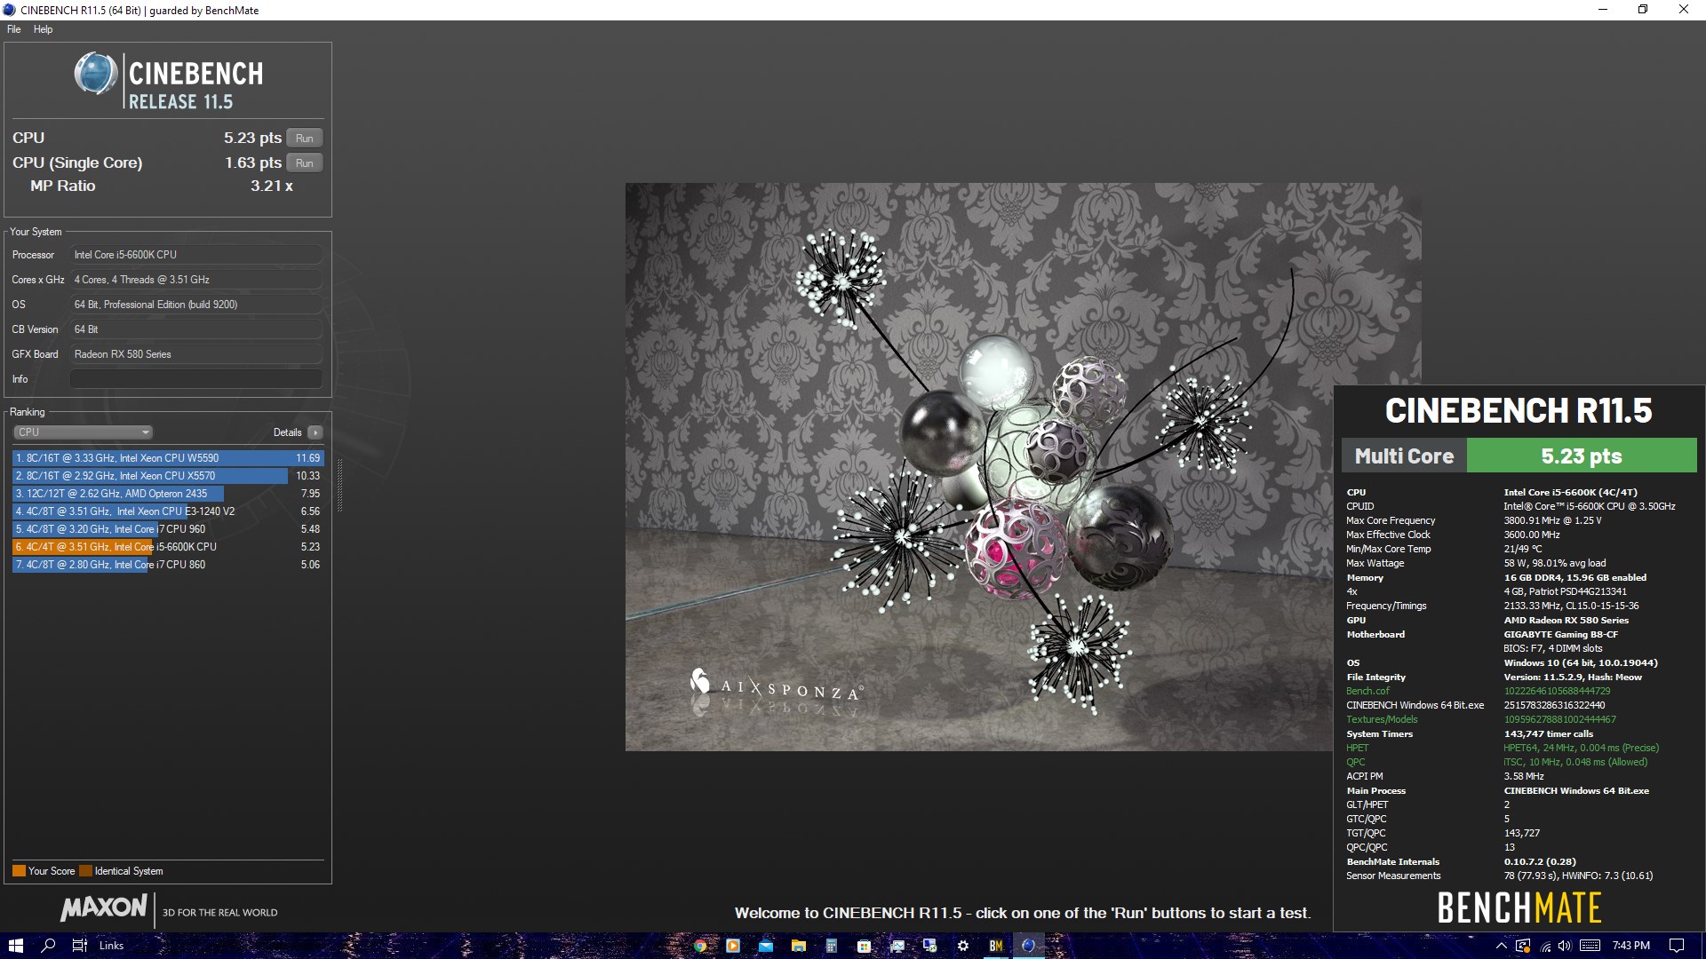Open the Wi-Fi network tray icon
The height and width of the screenshot is (959, 1706).
coord(1545,946)
